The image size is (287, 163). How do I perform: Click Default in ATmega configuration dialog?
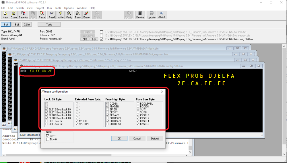pos(155,139)
